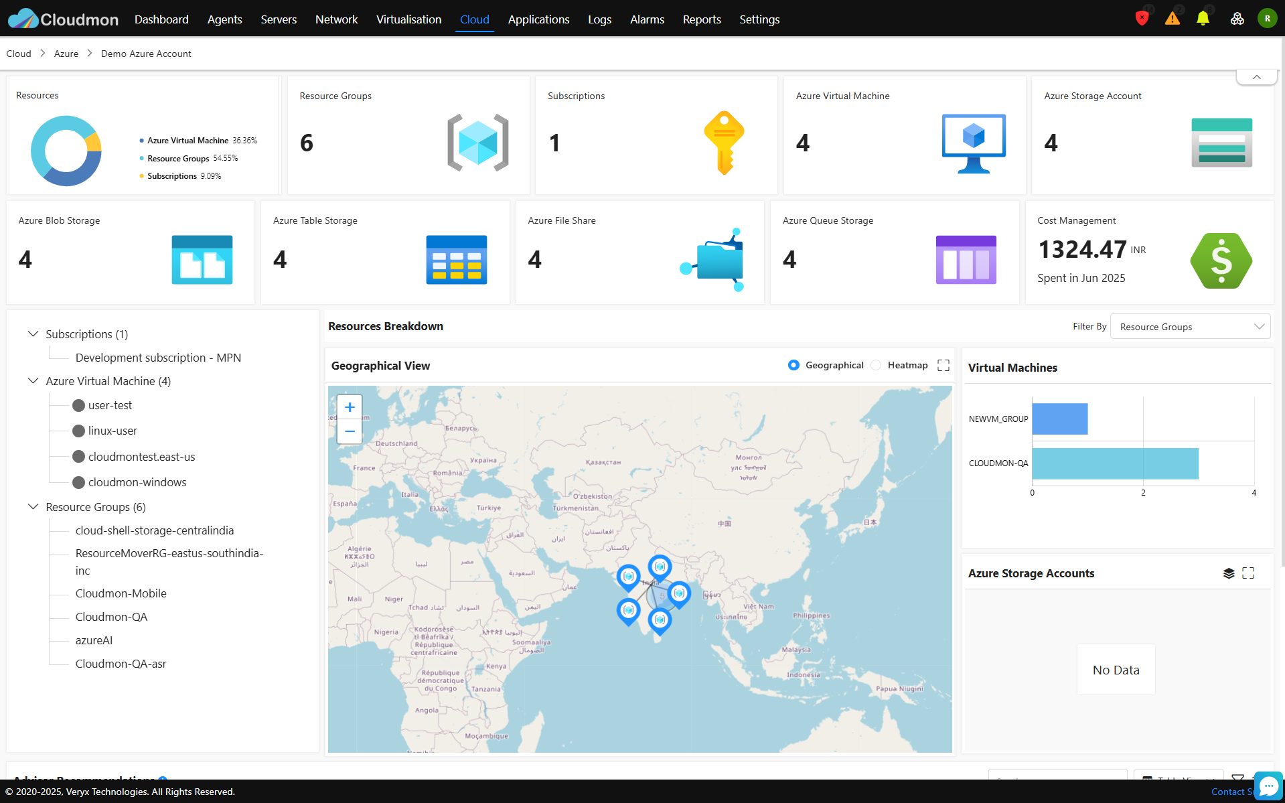Click the Azure Queue Storage icon
Image resolution: width=1285 pixels, height=803 pixels.
point(966,260)
